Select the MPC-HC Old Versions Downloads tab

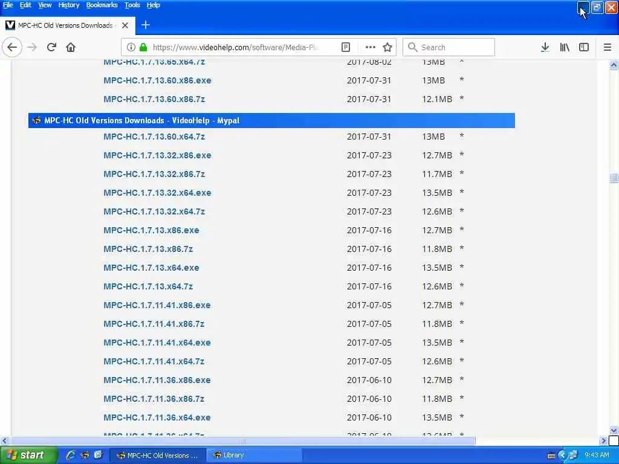coord(68,25)
